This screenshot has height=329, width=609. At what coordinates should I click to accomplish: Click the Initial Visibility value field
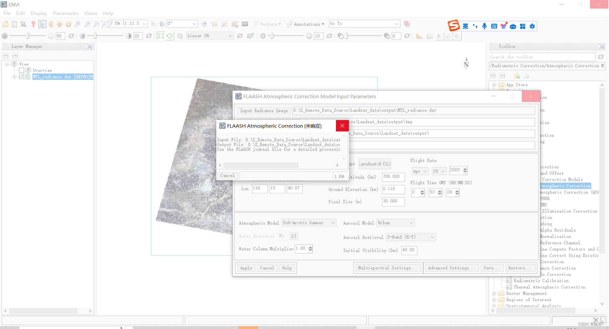[x=409, y=250]
